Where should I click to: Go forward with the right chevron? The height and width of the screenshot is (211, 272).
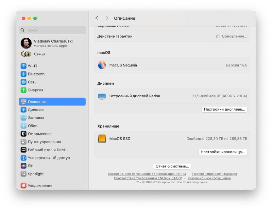coord(107,18)
